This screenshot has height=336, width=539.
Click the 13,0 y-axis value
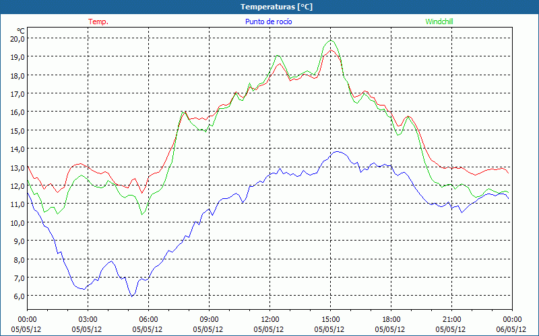[18, 167]
